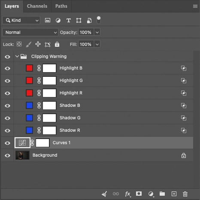200x200 pixels.
Task: Add a layer style with fx
Action: (x=127, y=194)
